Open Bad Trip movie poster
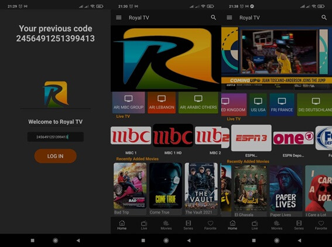332x247 pixels. (130, 185)
